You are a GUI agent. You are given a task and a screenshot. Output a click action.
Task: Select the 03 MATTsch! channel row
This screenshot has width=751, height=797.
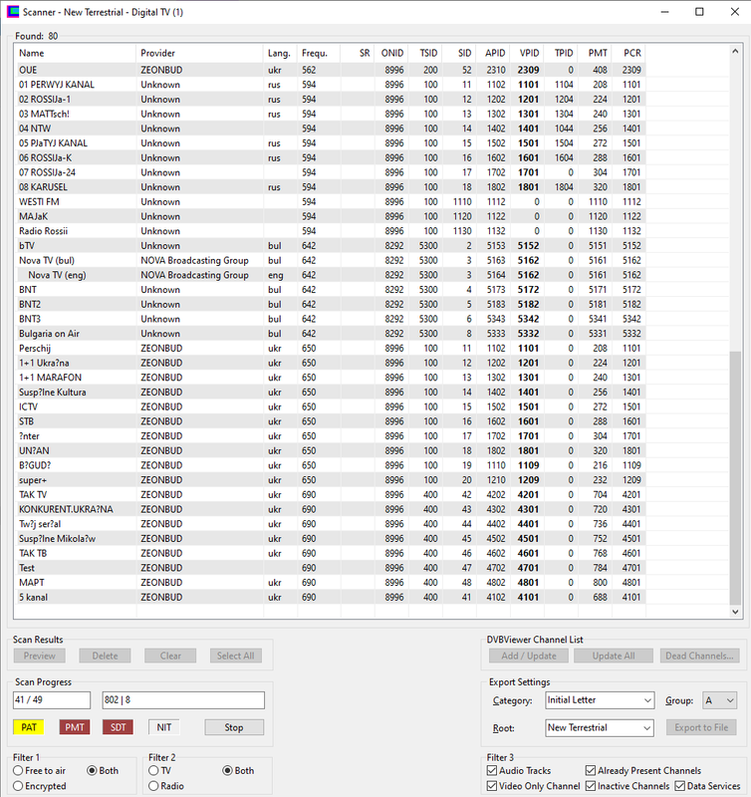coord(331,114)
